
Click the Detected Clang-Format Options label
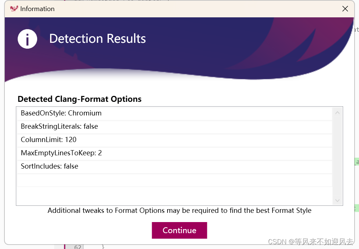[x=79, y=99]
